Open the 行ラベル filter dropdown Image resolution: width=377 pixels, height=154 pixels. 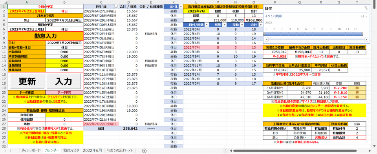117,7
